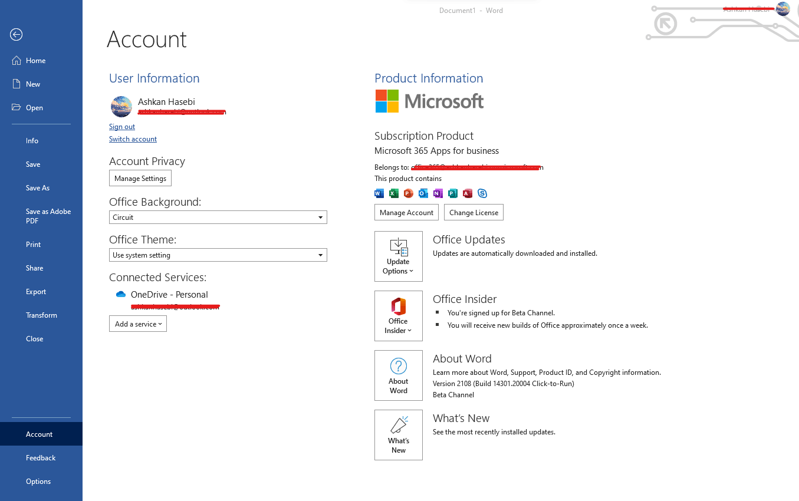799x501 pixels.
Task: Click the Account page title
Action: [147, 39]
